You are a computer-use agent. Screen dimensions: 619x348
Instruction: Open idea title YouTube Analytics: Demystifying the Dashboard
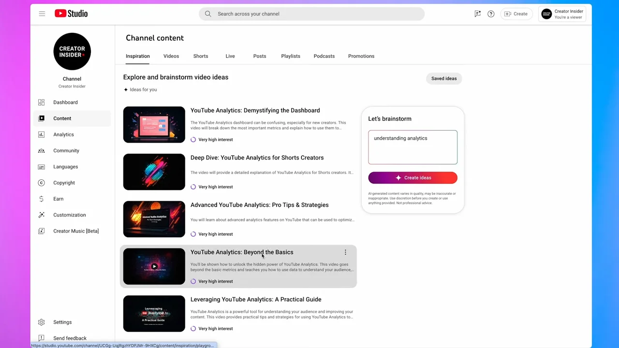click(255, 110)
